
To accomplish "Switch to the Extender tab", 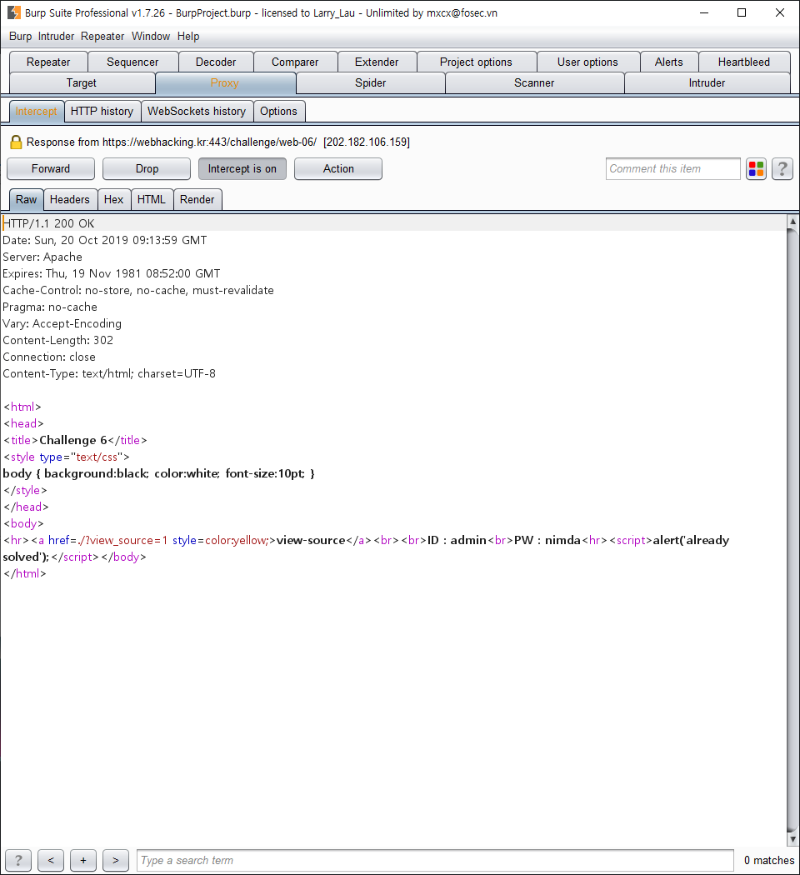I will (x=377, y=62).
